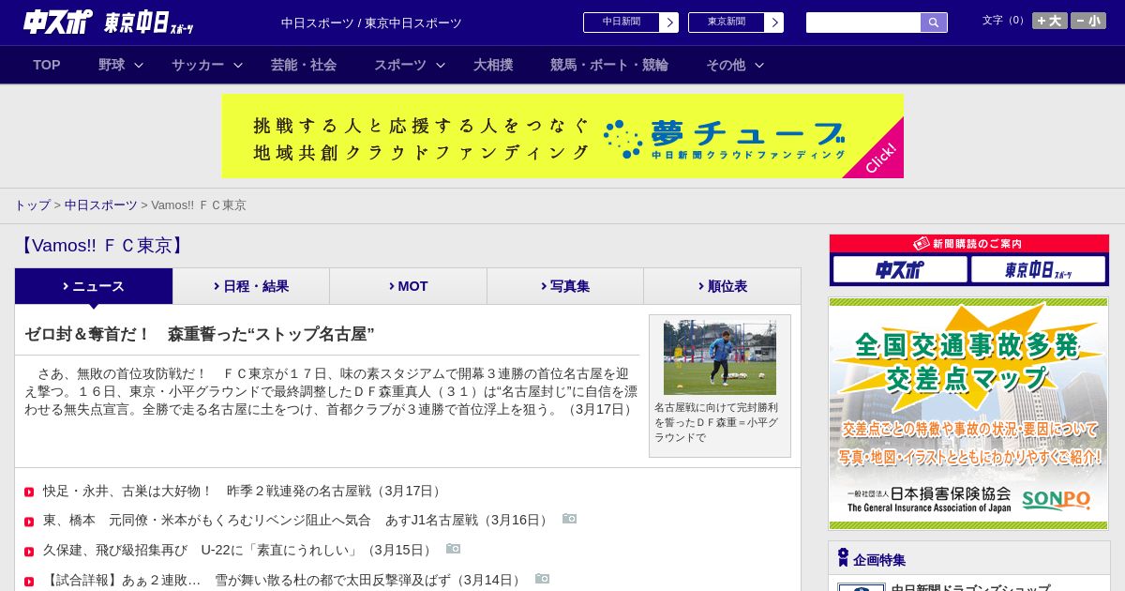The width and height of the screenshot is (1125, 591).
Task: Click the 東京中日スポーツ logo in the header
Action: pos(149,23)
